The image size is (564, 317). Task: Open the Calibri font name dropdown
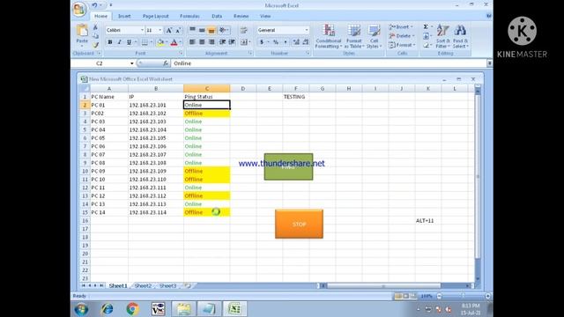tap(142, 30)
